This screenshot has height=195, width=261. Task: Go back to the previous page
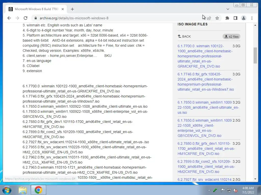pos(9,18)
